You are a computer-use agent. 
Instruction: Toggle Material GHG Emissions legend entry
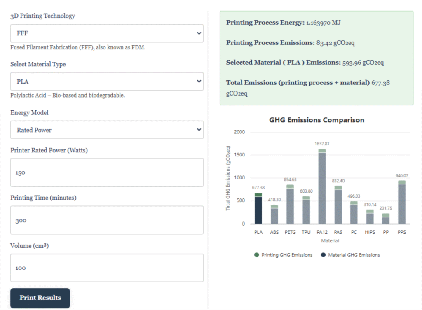[350, 255]
